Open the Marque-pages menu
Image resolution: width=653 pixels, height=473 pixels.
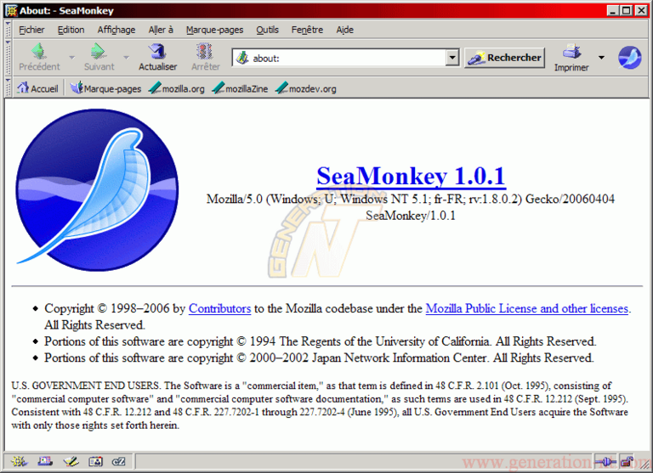(x=214, y=30)
